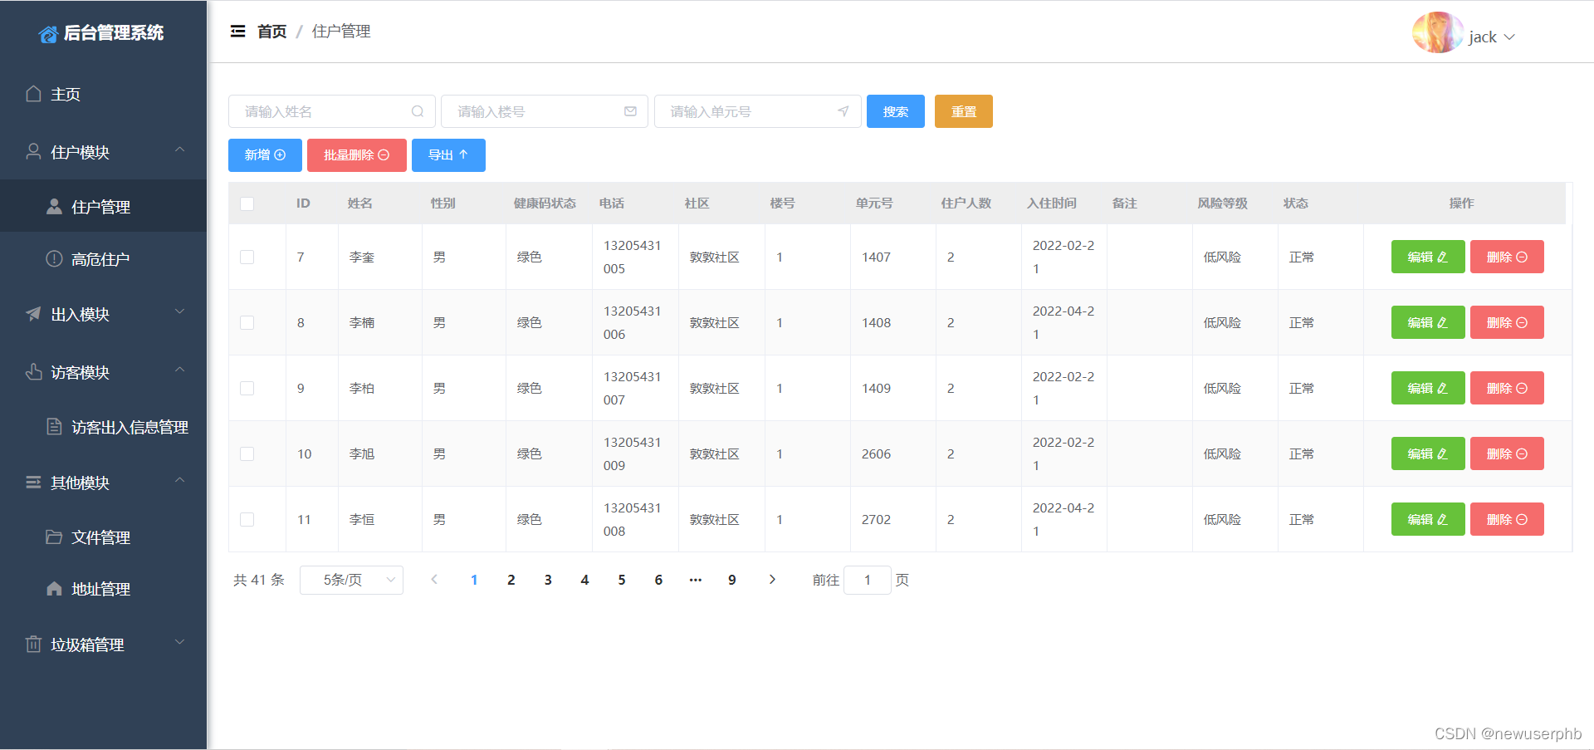
Task: Click the house logo icon beside 后台管理系统
Action: coord(48,34)
